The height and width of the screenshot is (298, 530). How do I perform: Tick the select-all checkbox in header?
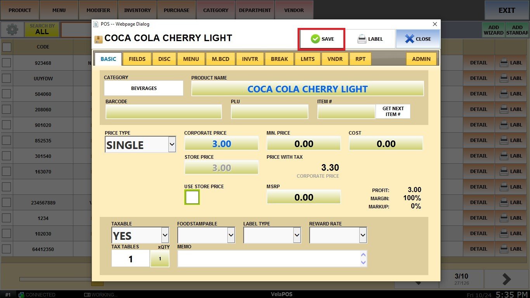coord(7,47)
